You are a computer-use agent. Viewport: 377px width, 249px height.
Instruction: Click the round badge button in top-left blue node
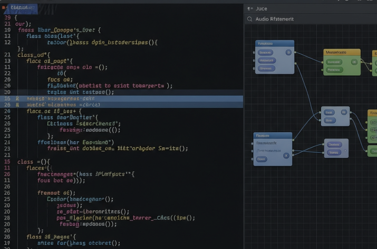pyautogui.click(x=288, y=52)
